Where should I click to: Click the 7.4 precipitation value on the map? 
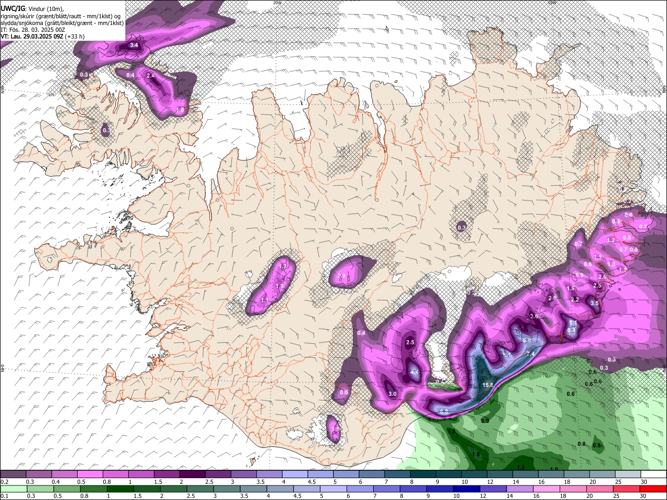tap(530, 354)
